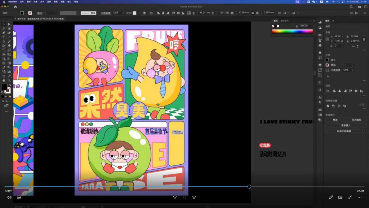369x208 pixels.
Task: Open the stroke weight dropdown in control bar
Action: tap(57, 13)
